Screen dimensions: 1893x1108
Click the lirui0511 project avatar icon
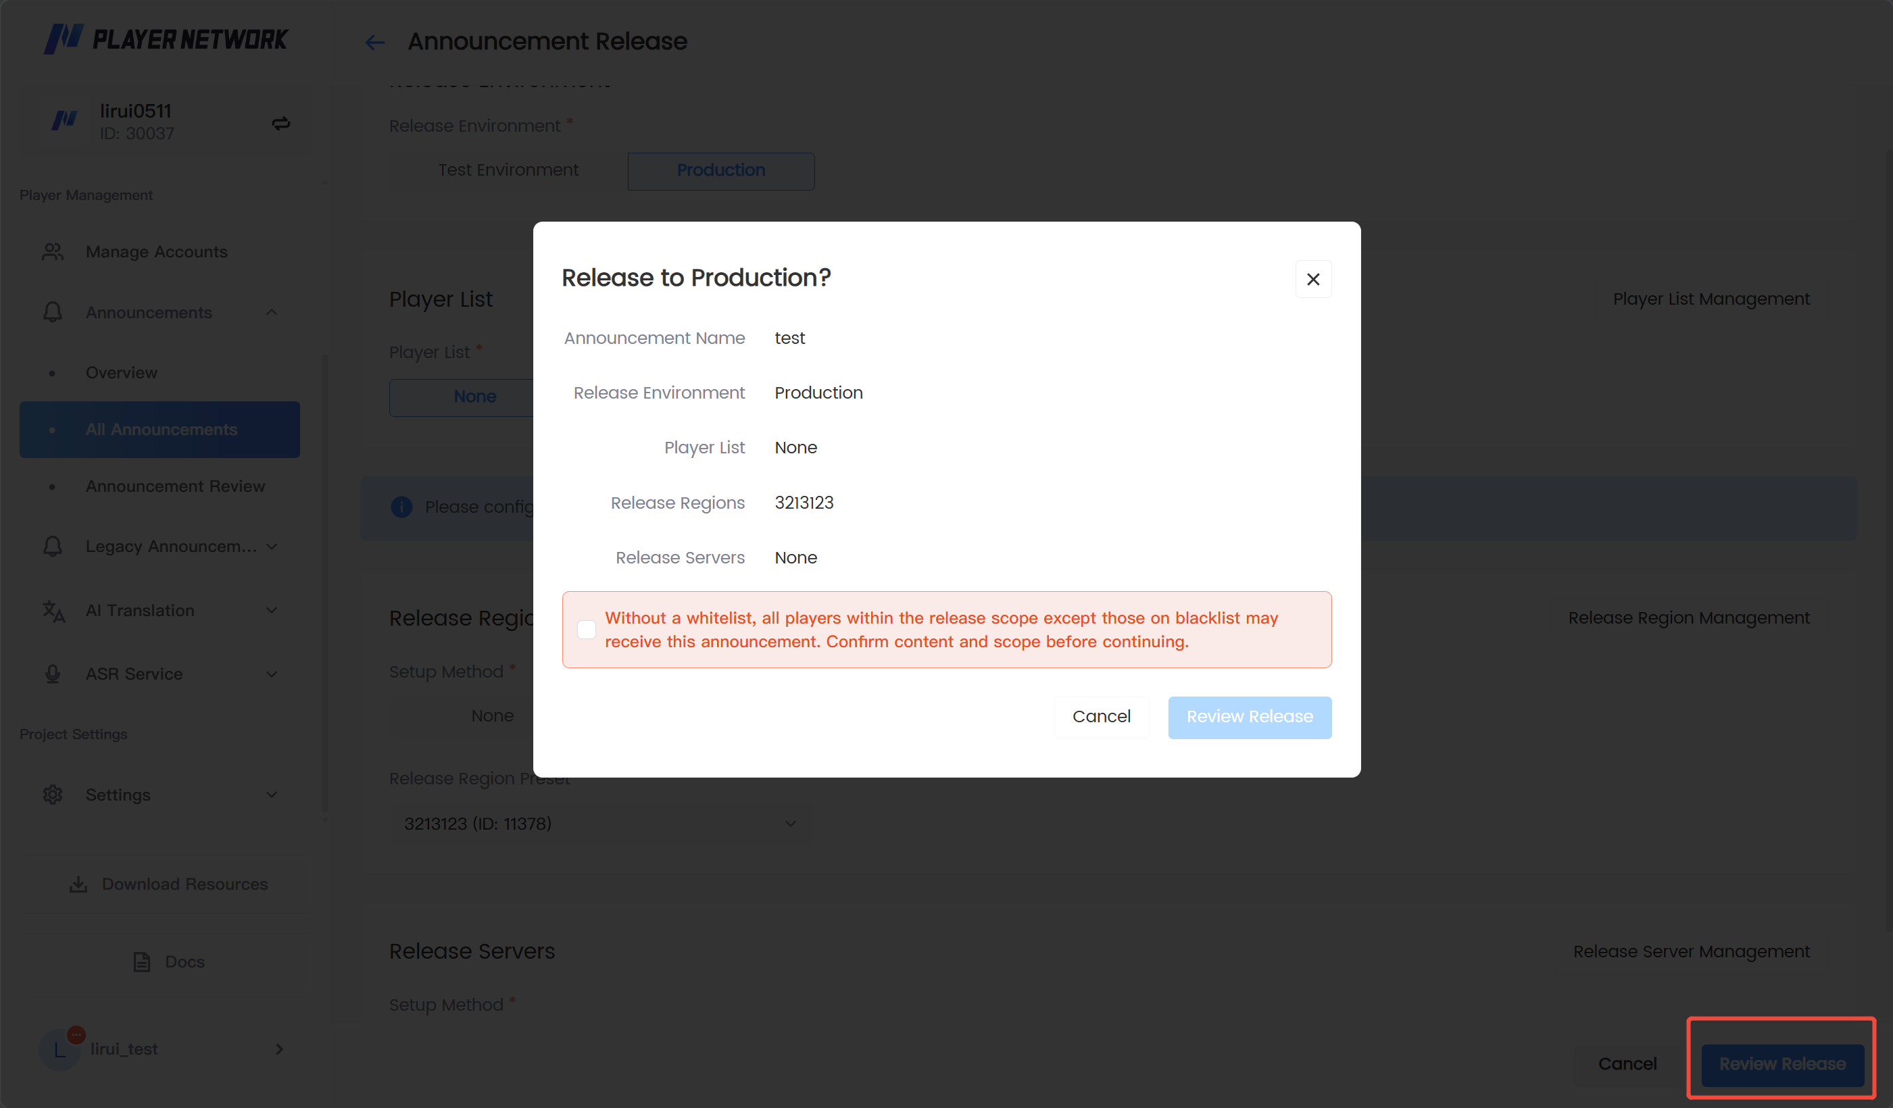click(65, 120)
